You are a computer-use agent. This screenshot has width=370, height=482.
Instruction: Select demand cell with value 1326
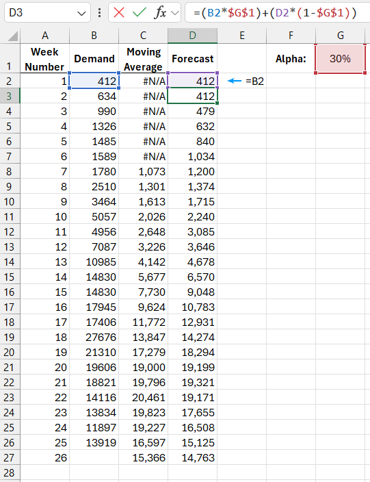point(94,127)
